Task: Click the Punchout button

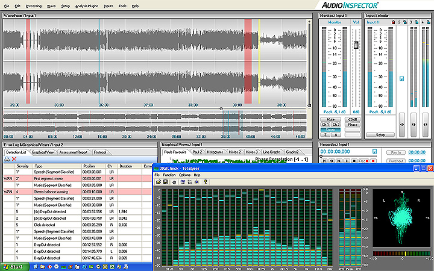Action: click(396, 161)
